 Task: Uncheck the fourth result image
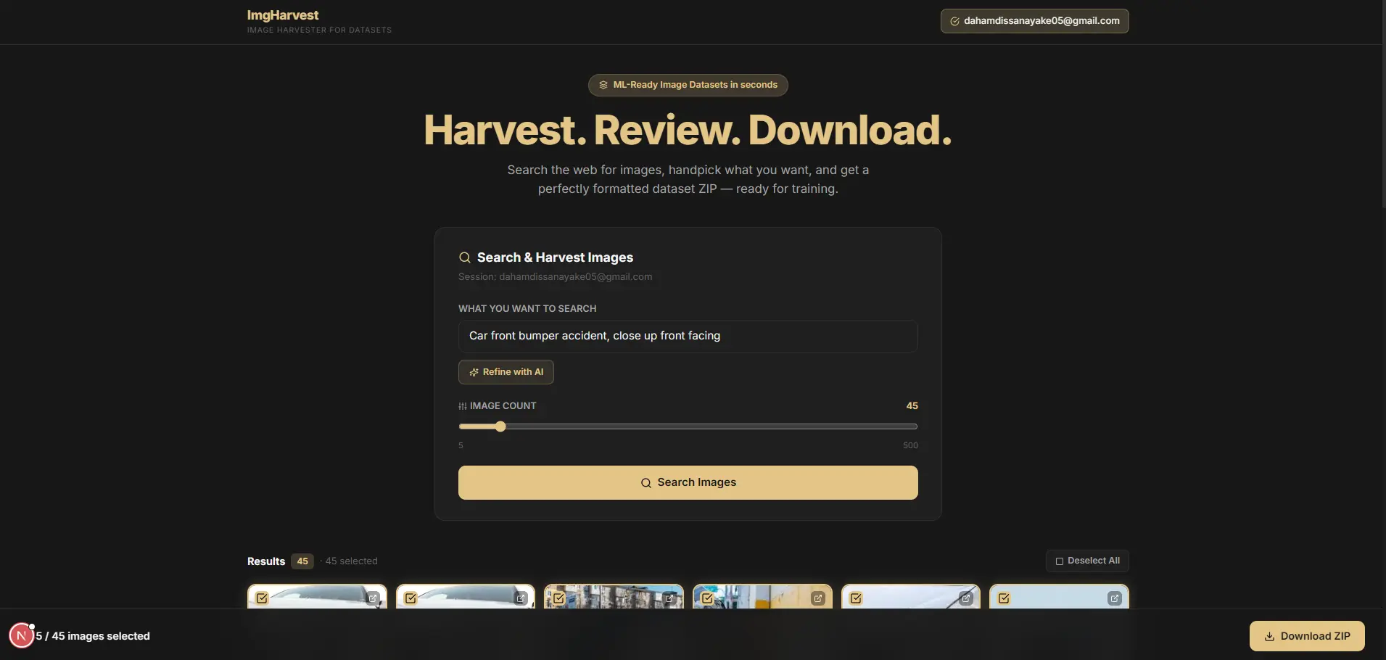[708, 598]
